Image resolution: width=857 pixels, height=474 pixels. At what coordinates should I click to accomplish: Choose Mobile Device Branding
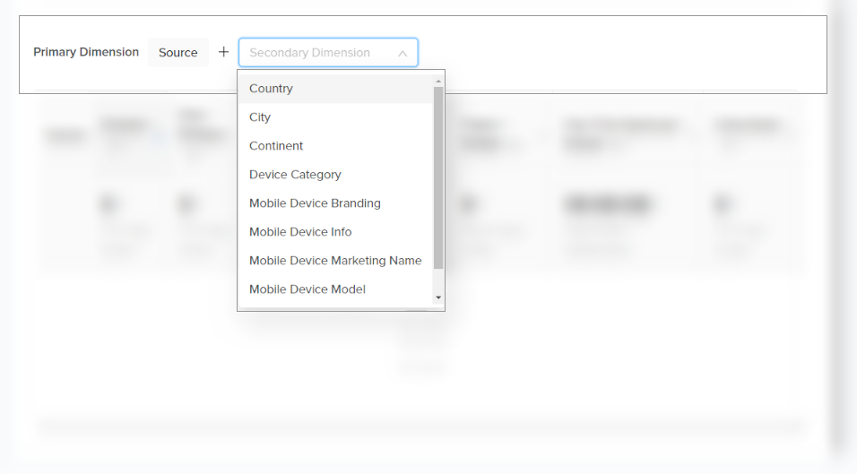coord(315,203)
